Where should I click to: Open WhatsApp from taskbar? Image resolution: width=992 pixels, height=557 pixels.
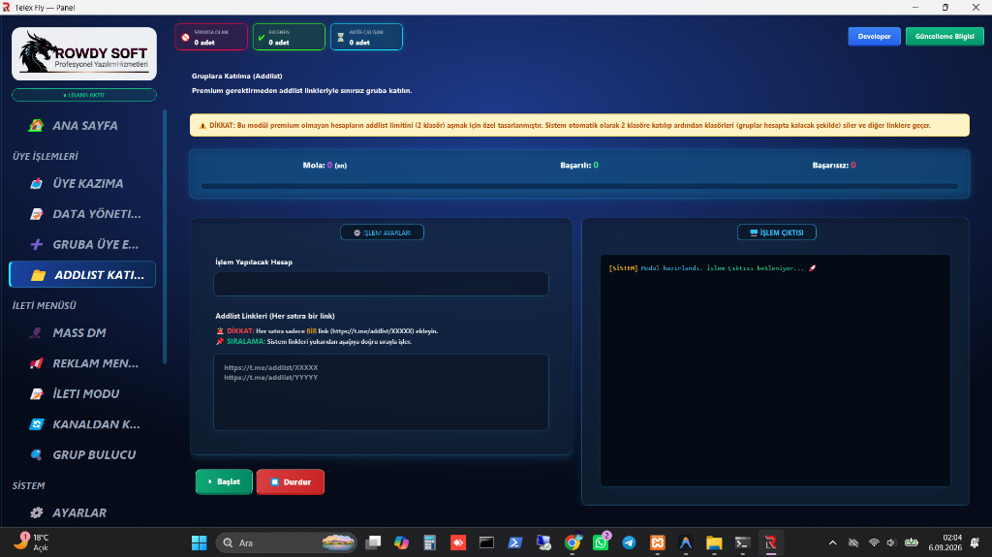tap(601, 543)
